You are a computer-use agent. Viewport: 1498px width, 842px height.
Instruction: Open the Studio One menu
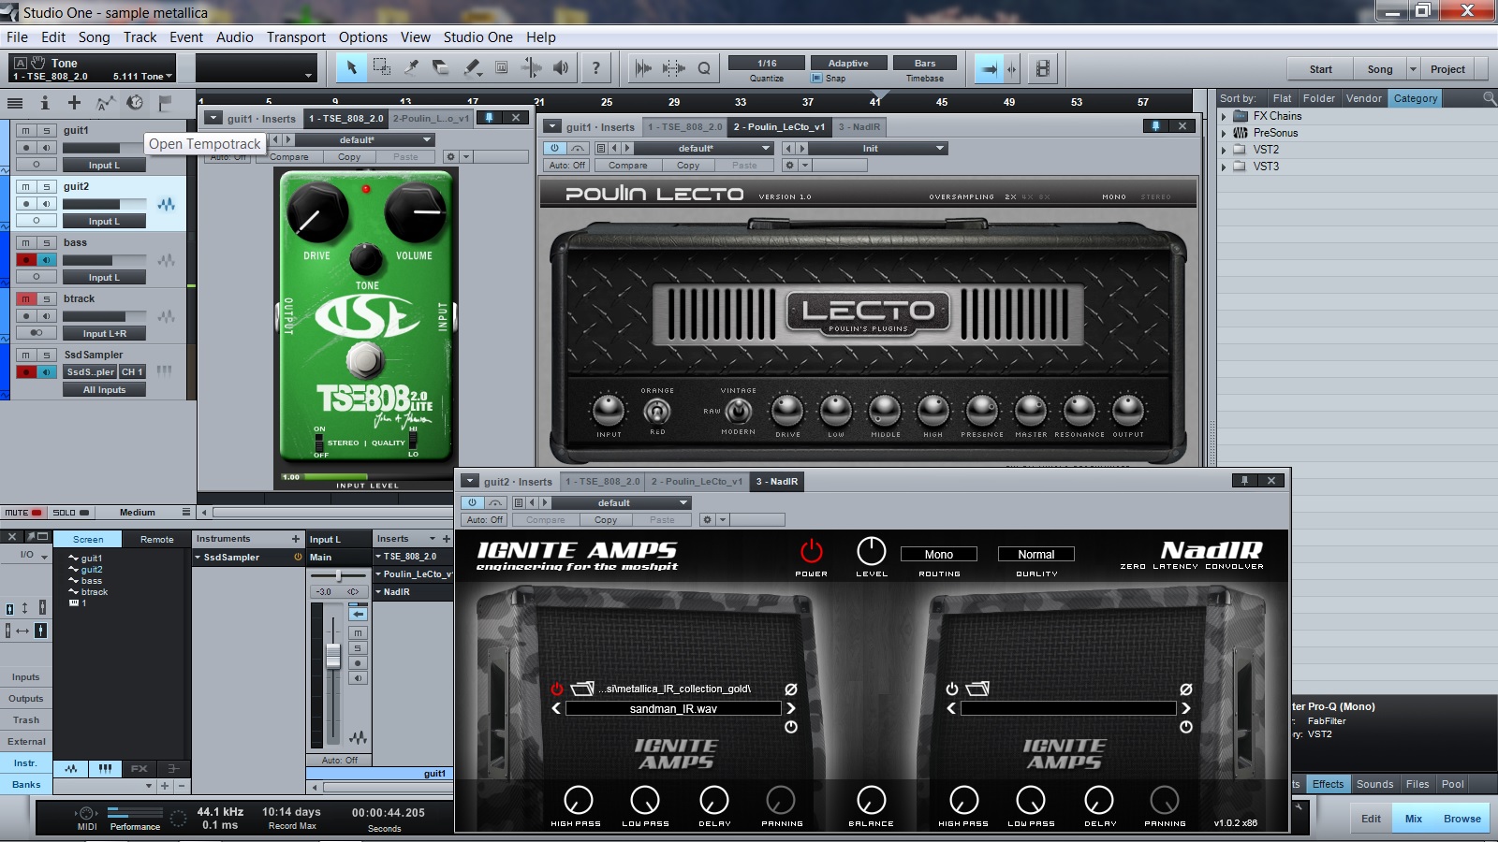coord(477,37)
